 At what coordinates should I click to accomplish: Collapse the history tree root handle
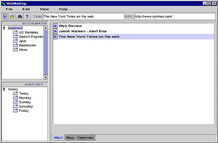4,89
